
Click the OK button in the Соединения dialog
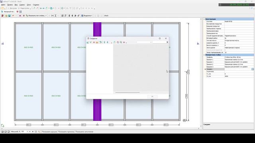[152, 97]
